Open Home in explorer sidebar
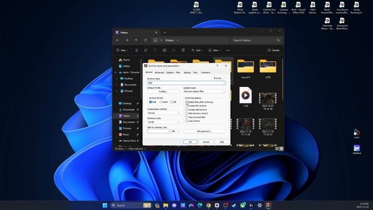 [x=124, y=60]
